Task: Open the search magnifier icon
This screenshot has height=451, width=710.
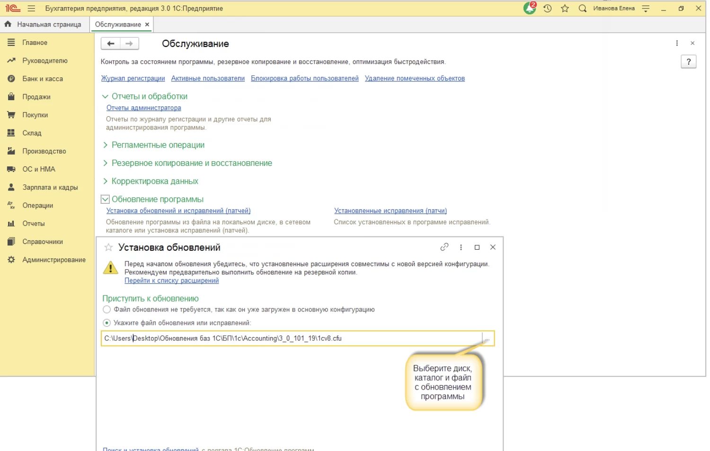Action: point(583,9)
